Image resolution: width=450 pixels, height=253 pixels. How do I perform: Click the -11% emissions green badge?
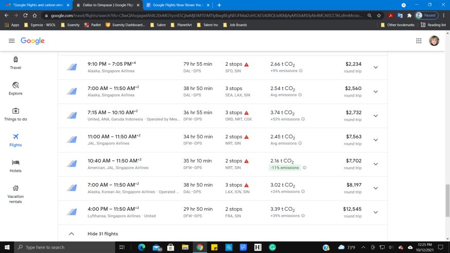pyautogui.click(x=285, y=168)
